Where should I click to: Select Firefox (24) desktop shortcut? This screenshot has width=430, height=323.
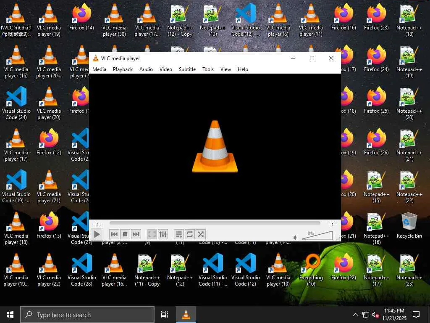click(376, 59)
